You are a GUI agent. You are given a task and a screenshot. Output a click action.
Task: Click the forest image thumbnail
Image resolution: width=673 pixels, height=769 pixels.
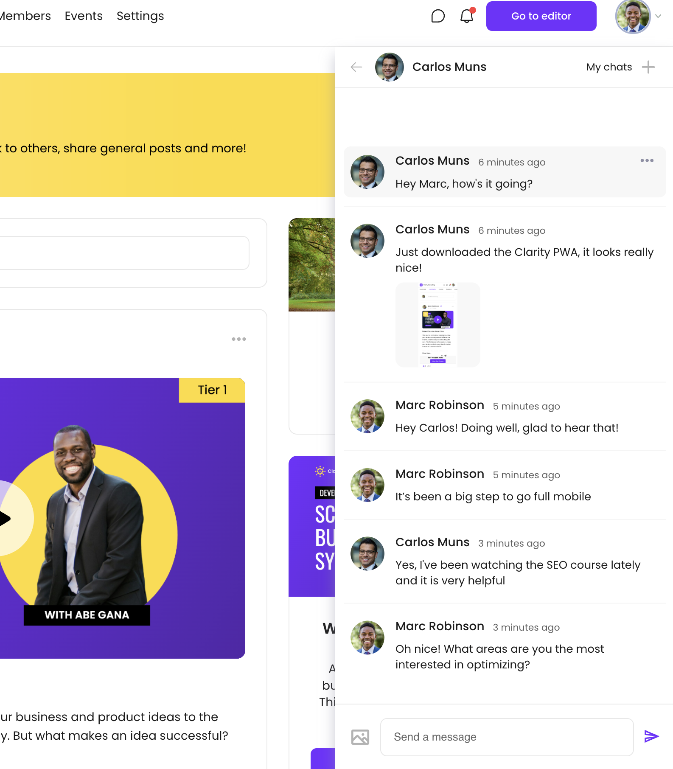pos(312,264)
